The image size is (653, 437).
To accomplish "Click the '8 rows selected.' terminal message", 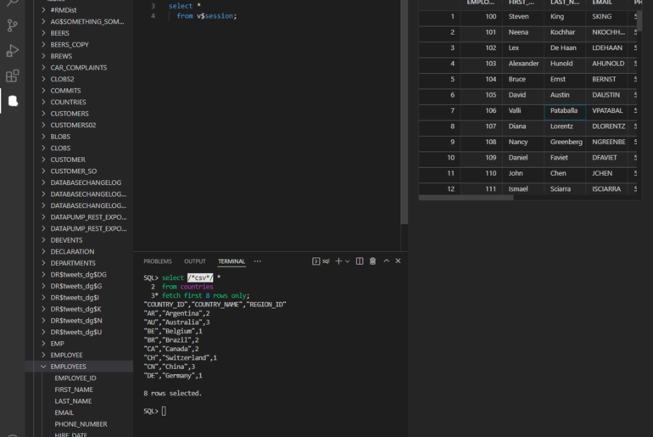I will pos(172,393).
